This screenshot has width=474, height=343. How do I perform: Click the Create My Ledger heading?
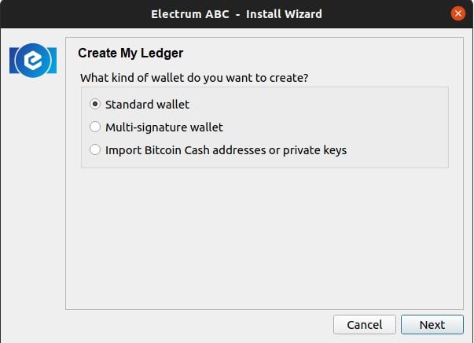coord(130,53)
